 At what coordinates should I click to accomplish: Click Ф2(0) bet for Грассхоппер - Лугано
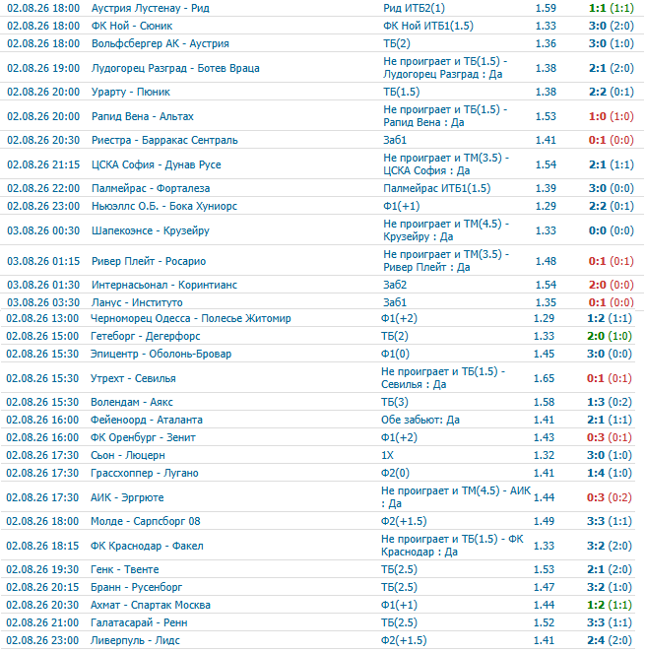pyautogui.click(x=395, y=474)
